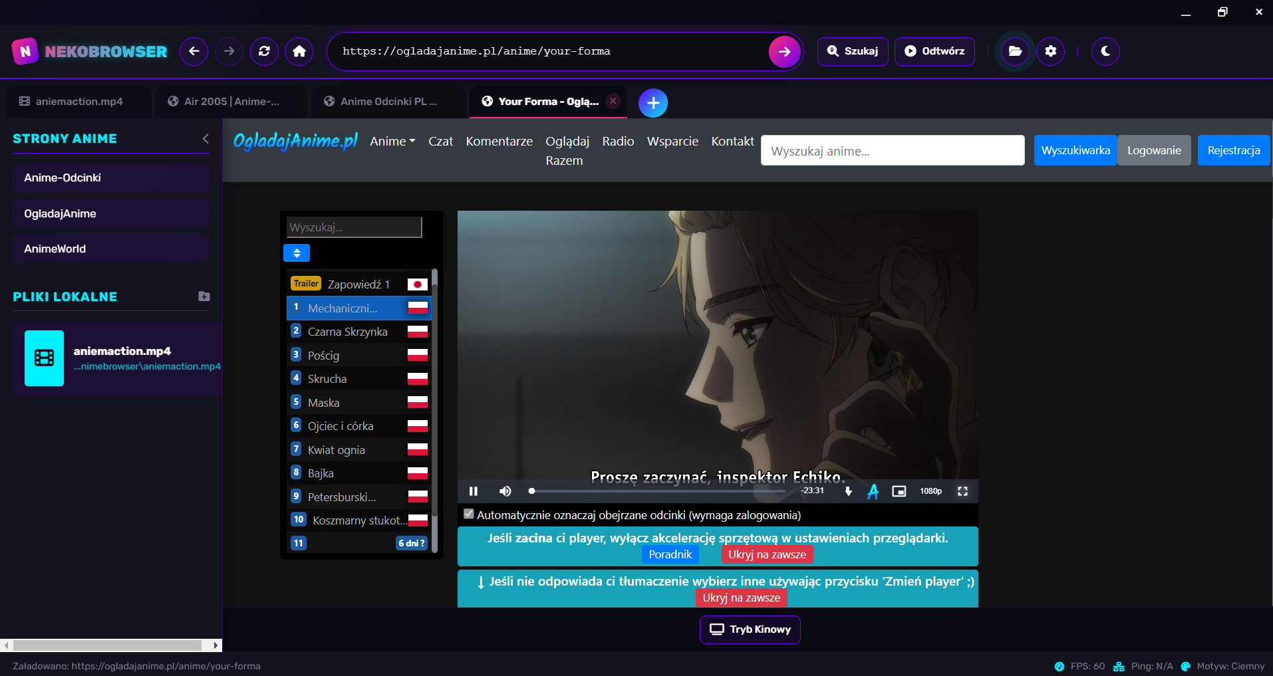Toggle dark mode moon icon
The image size is (1273, 676).
[x=1105, y=51]
